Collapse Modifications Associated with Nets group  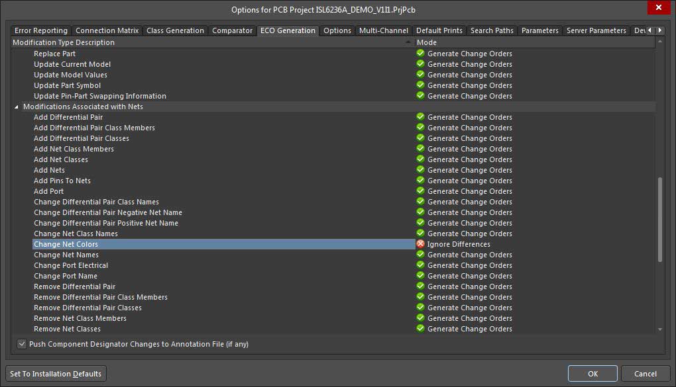click(17, 107)
